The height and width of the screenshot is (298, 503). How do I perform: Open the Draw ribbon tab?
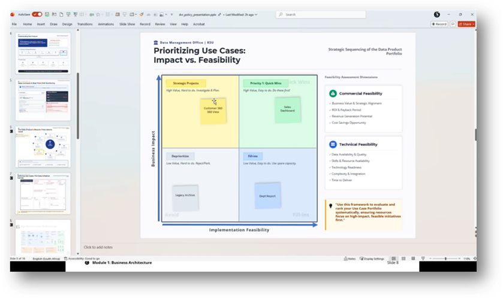point(53,24)
